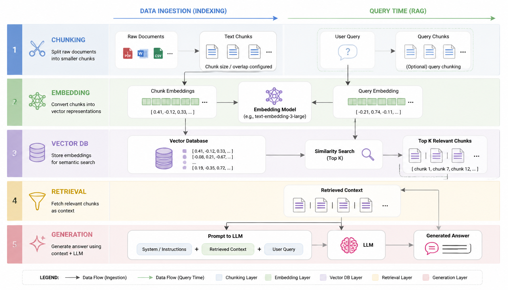
Task: Click the sparkle star icon in the Generation row
Action: pos(37,243)
